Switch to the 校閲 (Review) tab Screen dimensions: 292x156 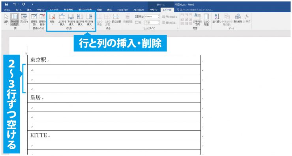(x=99, y=10)
